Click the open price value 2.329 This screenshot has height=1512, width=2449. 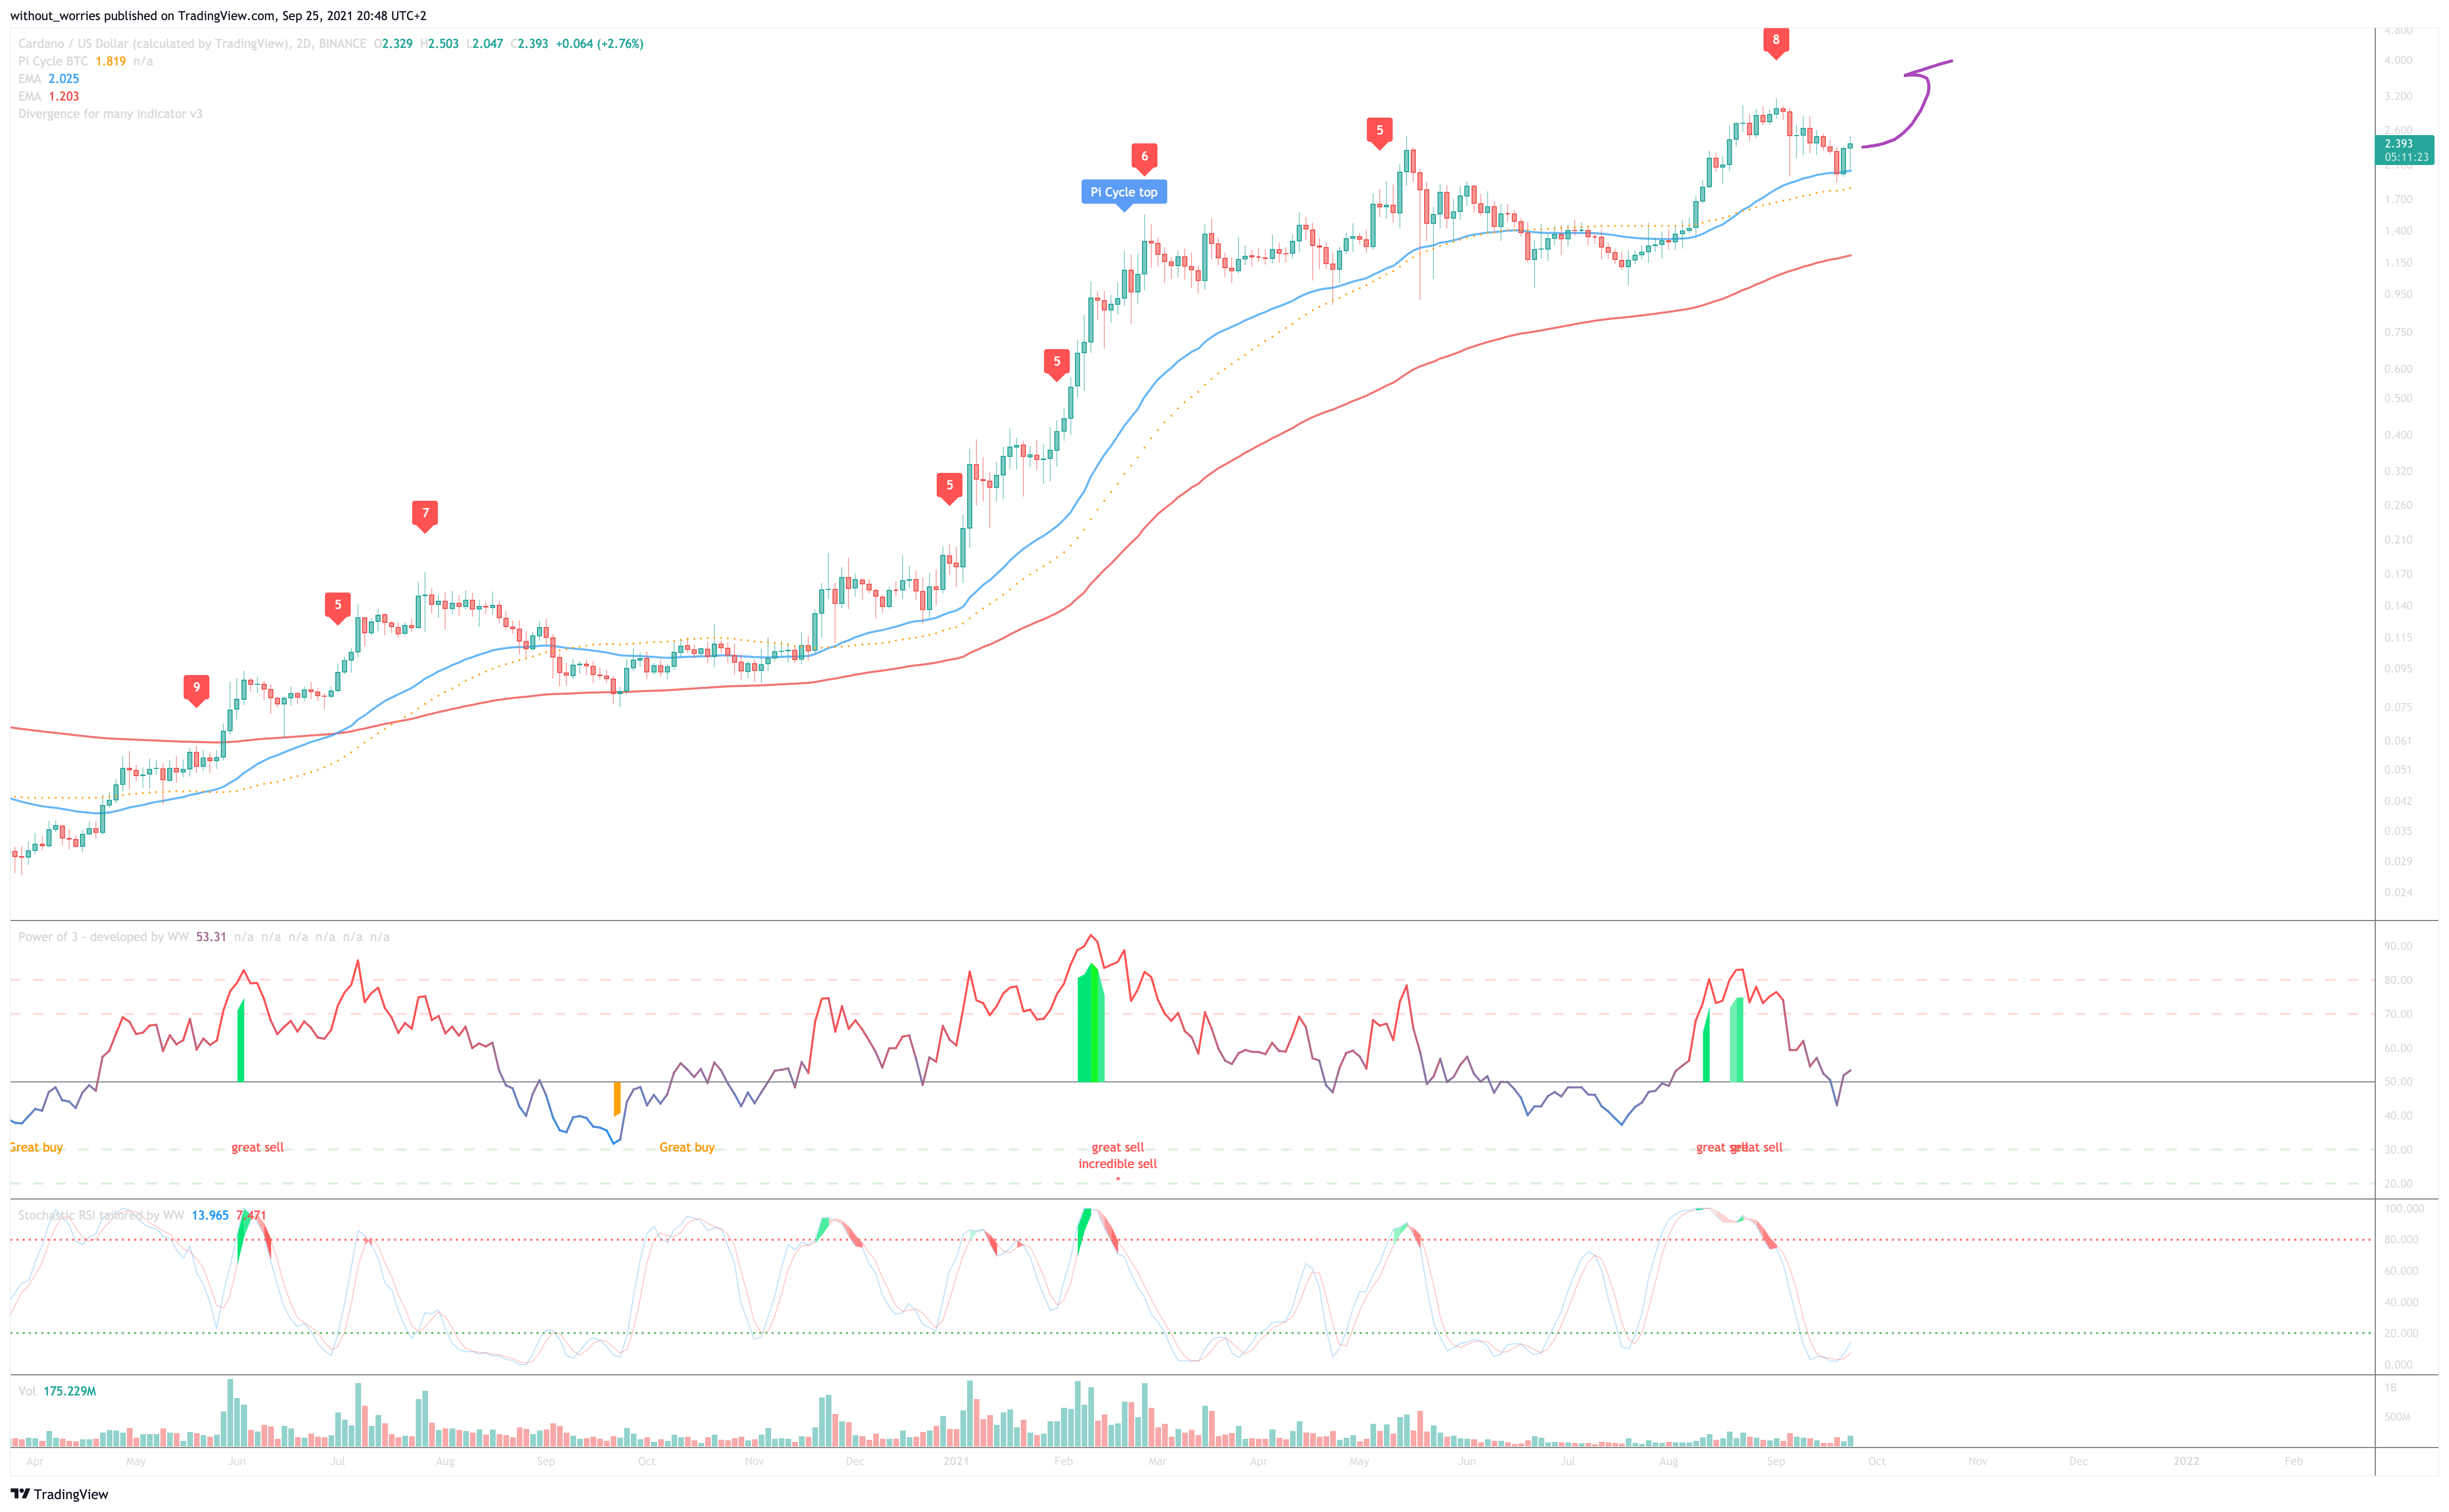tap(397, 44)
